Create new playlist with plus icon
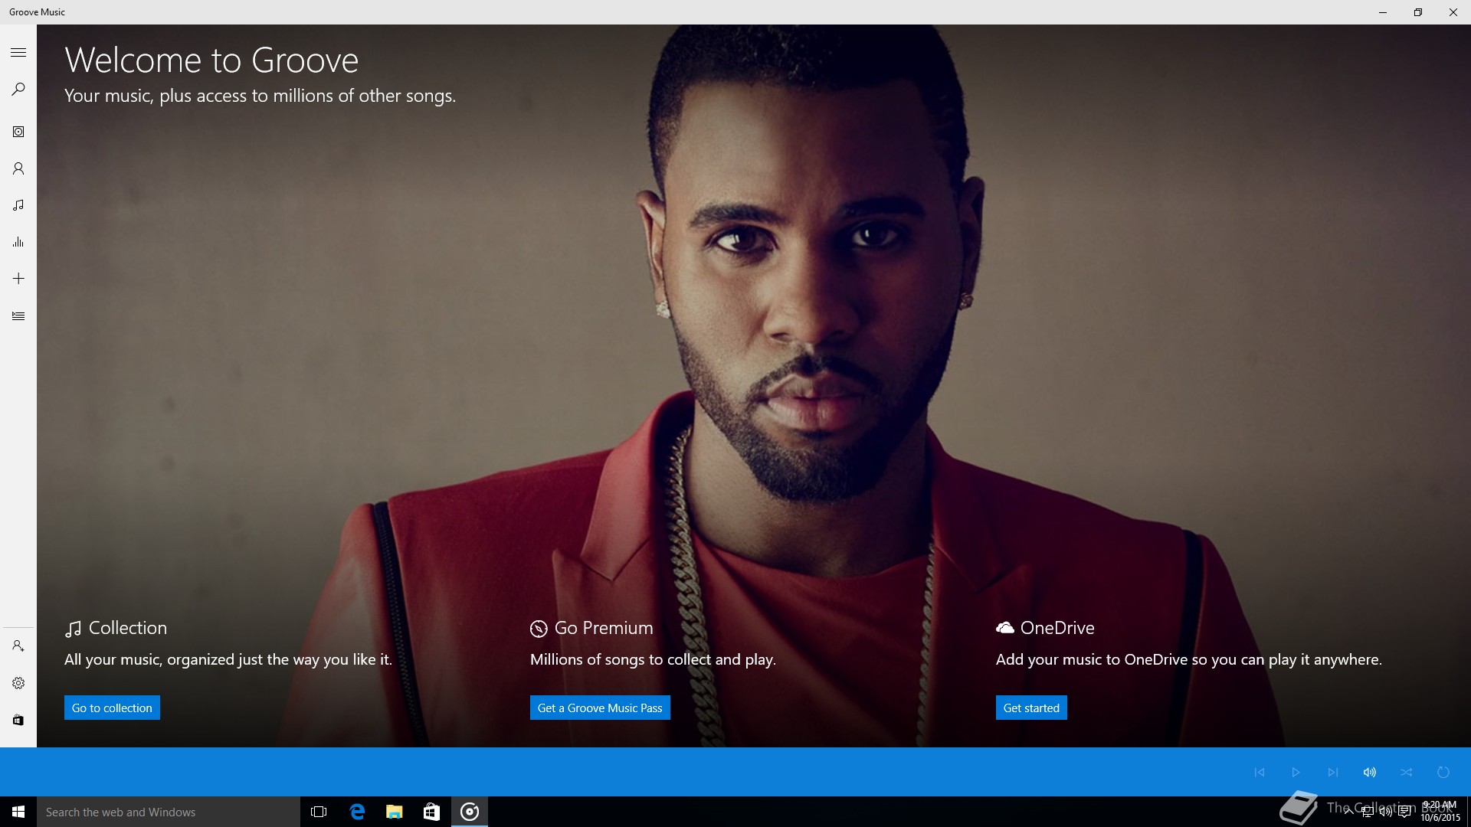Viewport: 1471px width, 827px height. pos(18,279)
